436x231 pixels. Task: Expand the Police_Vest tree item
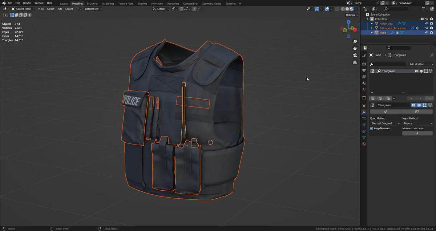372,23
